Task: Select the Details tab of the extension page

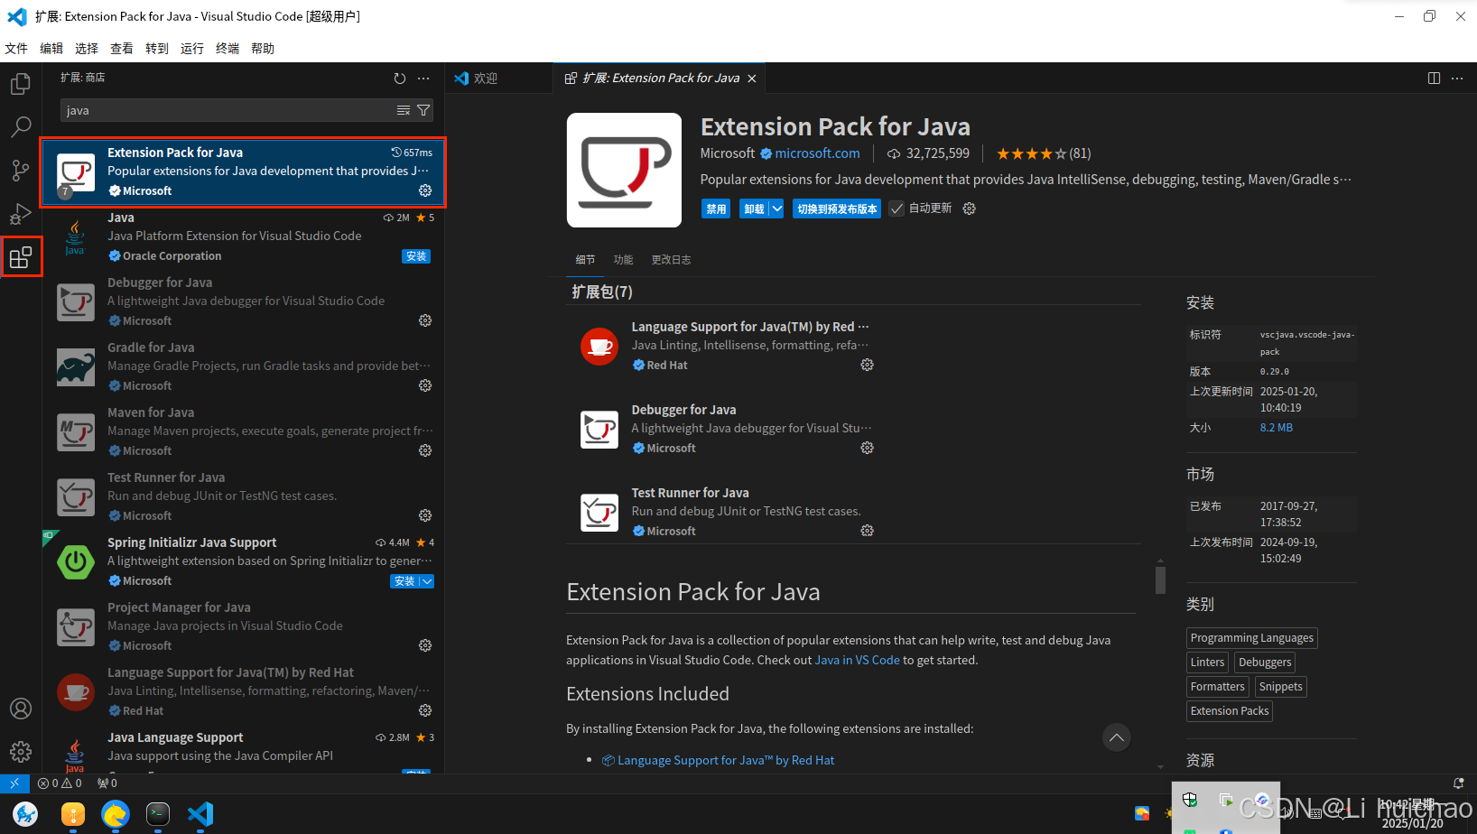Action: click(x=585, y=260)
